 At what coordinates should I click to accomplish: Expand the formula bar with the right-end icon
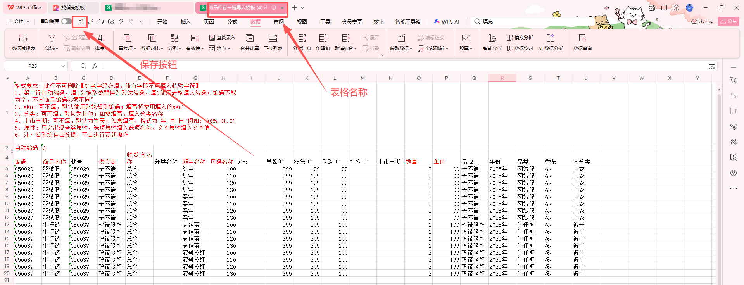pos(712,66)
